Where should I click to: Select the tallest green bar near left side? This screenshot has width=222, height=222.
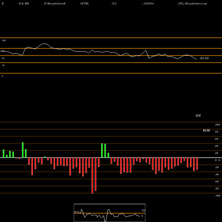[x=23, y=150]
